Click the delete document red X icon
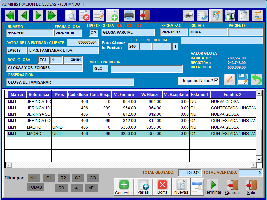The width and height of the screenshot is (267, 200). point(84,15)
